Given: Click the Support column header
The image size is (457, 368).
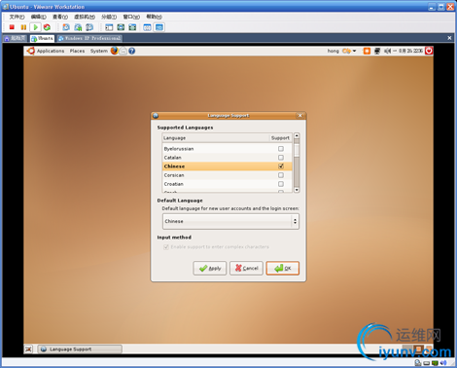Looking at the screenshot, I should [280, 138].
